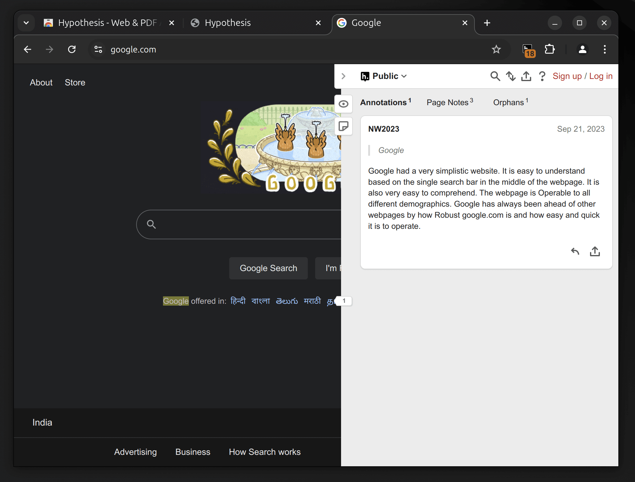Click the Hypothesis extension icon showing 18
Screen dimensions: 635x482
click(x=528, y=49)
